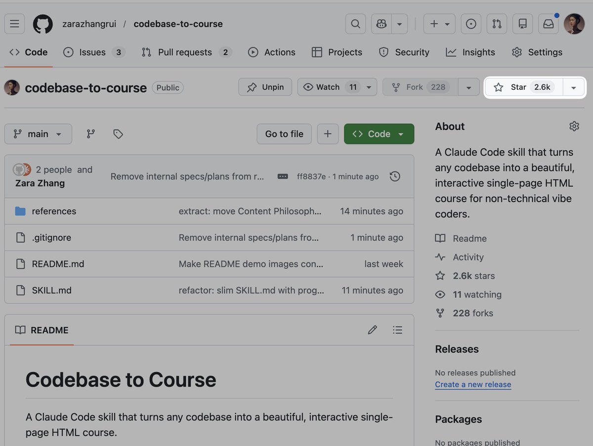Edit repository details with About gear icon
The height and width of the screenshot is (446, 593).
[x=574, y=126]
